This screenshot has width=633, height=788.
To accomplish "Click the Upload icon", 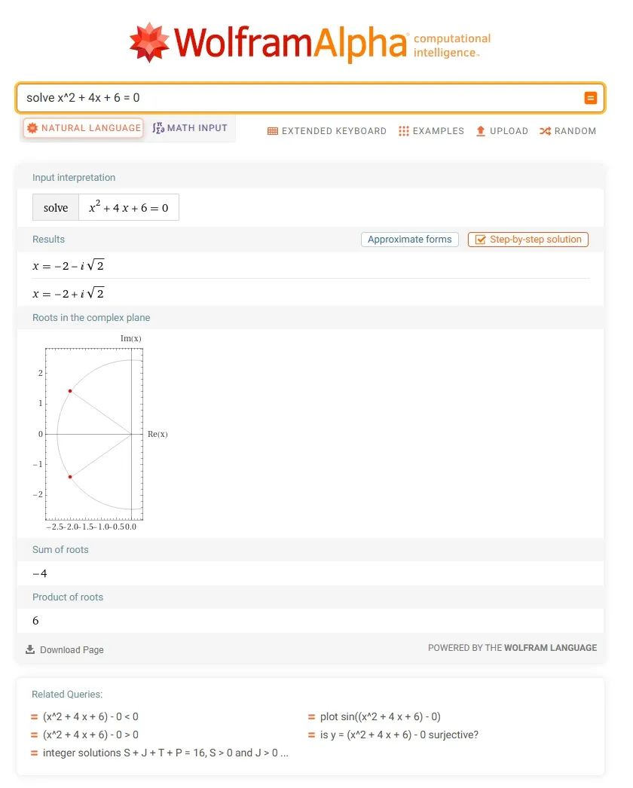I will pyautogui.click(x=481, y=131).
